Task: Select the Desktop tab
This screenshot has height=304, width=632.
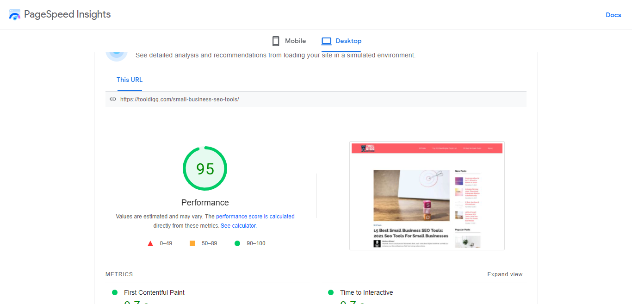Action: coord(341,41)
